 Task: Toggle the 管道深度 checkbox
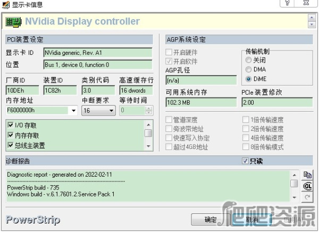[x=169, y=120]
